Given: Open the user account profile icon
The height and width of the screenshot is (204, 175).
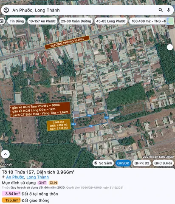Looking at the screenshot, I should pyautogui.click(x=6, y=10).
